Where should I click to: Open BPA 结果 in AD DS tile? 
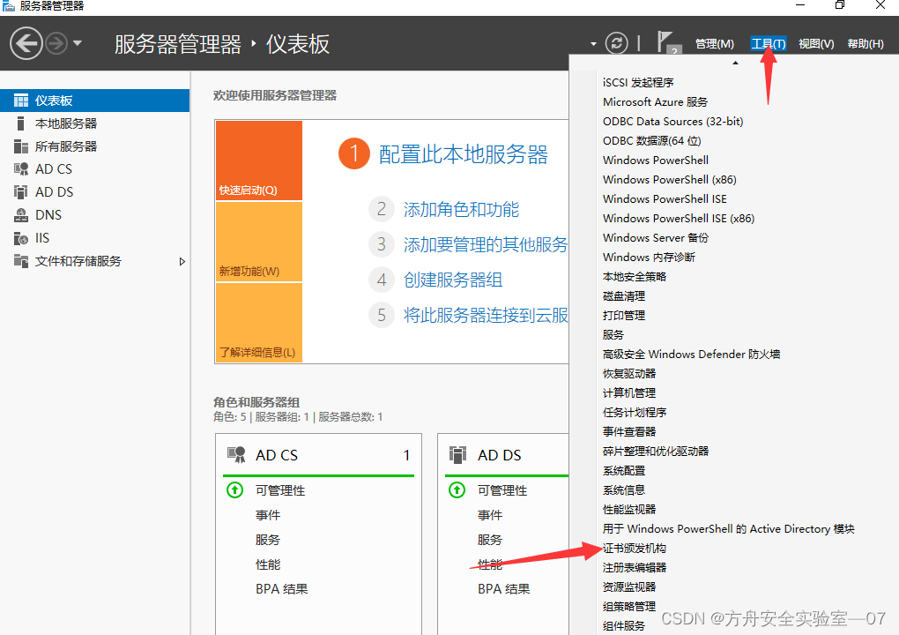coord(503,589)
